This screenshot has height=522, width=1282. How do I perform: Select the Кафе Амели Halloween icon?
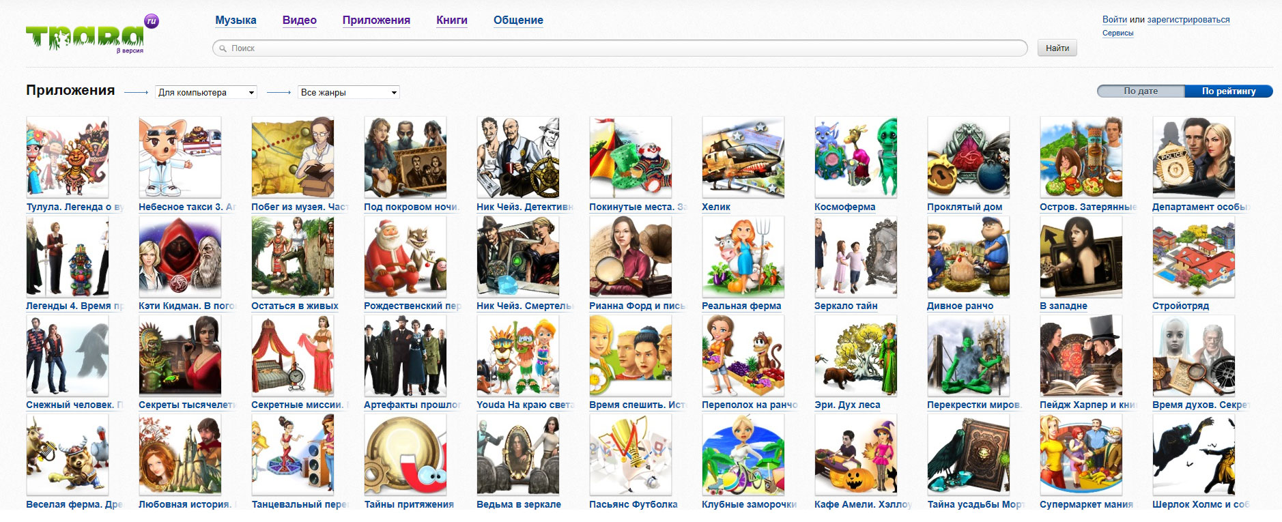coord(855,454)
